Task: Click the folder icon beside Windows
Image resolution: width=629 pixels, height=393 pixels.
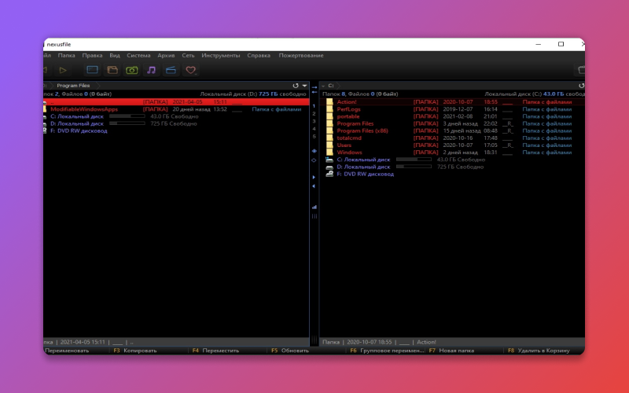Action: [x=329, y=152]
